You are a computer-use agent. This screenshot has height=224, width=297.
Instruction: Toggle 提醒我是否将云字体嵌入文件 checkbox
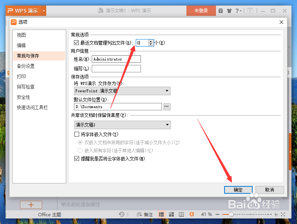click(x=77, y=159)
